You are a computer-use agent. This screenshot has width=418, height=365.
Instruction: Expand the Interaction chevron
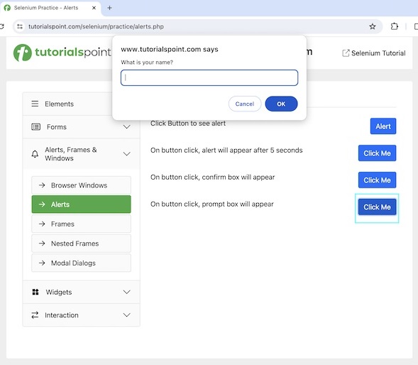(x=126, y=315)
